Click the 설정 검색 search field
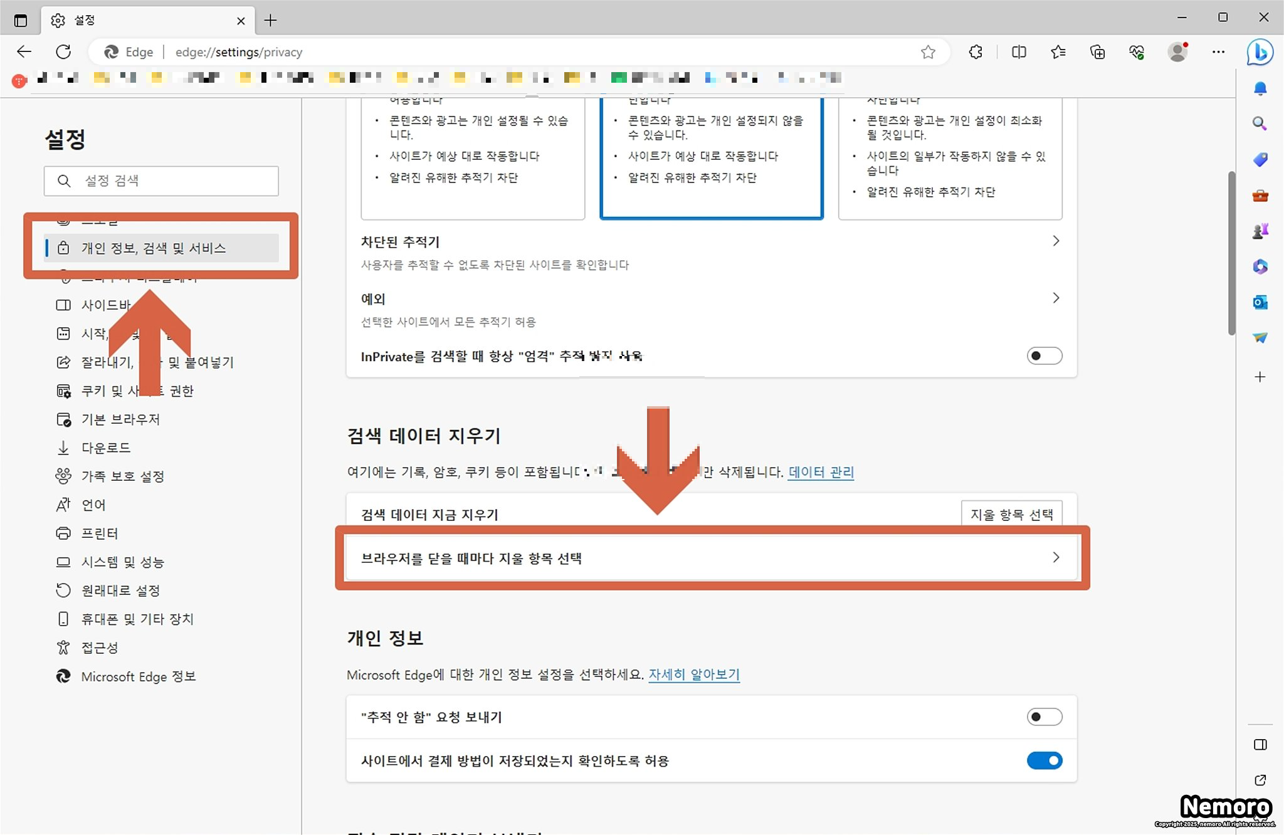 (x=169, y=181)
